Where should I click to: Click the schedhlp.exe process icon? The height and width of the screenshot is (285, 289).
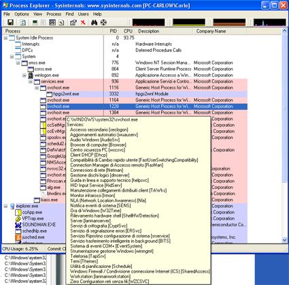click(18, 231)
